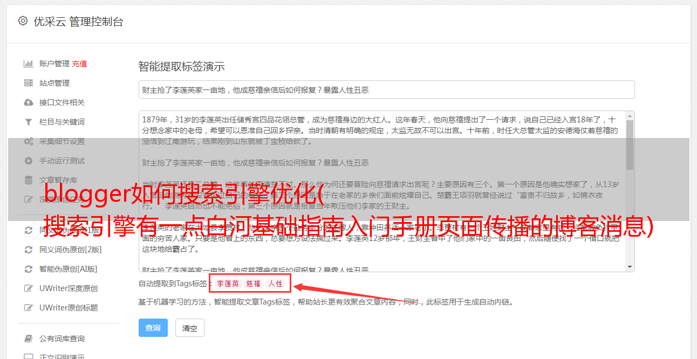
Task: Click the cloud upload icon for 接口文件相关
Action: (29, 102)
